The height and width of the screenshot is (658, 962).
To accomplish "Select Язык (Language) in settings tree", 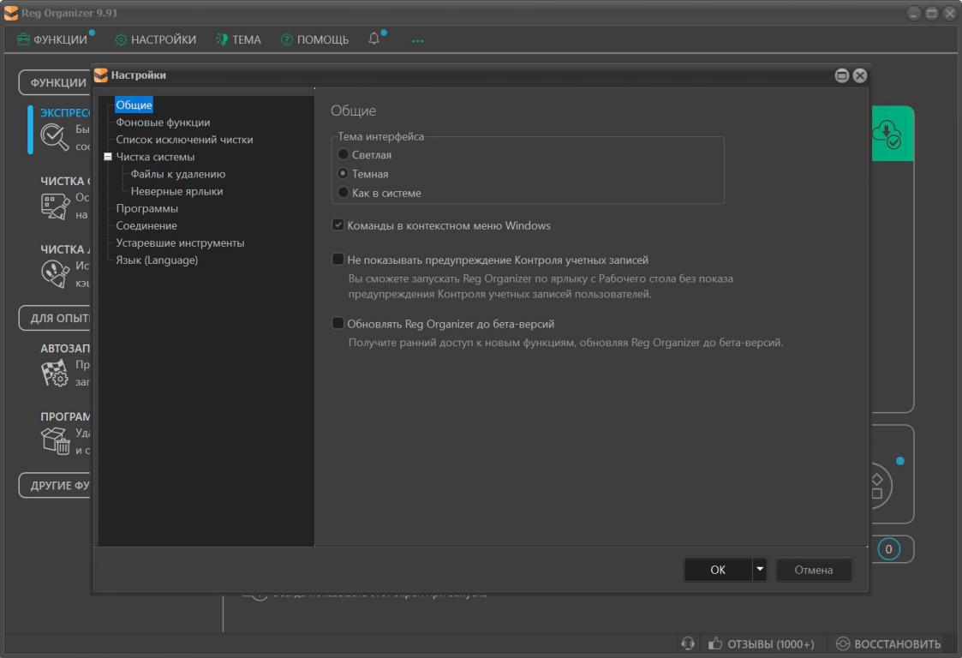I will tap(157, 260).
